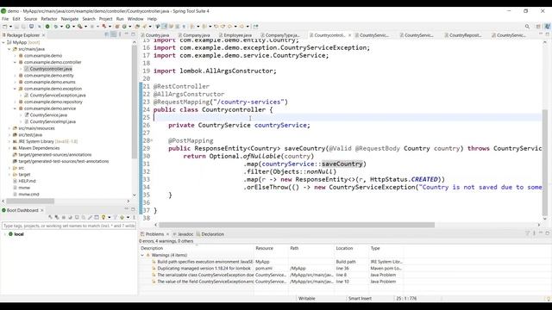This screenshot has height=310, width=552.
Task: Select HELP.md file in Package Explorer
Action: coord(27,181)
